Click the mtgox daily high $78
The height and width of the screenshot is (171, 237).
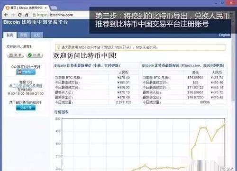pyautogui.click(x=195, y=82)
